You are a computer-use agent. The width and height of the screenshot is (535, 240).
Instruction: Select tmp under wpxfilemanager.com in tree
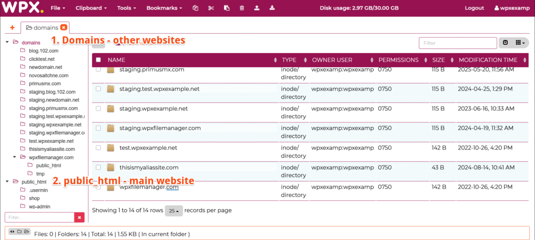point(40,174)
